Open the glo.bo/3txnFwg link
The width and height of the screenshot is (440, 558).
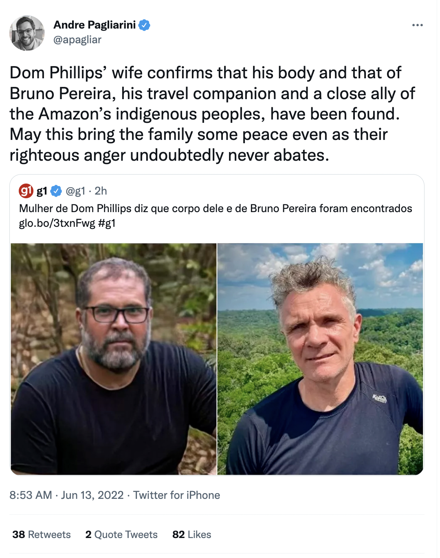[x=57, y=223]
